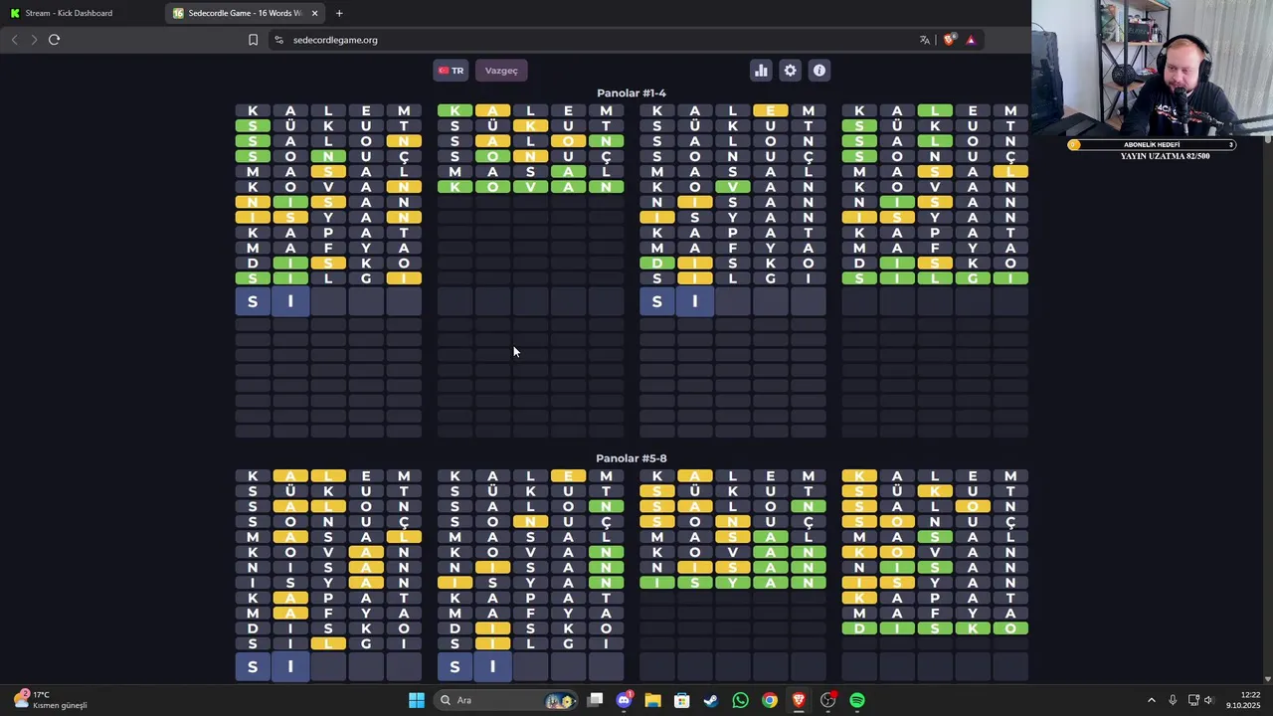1273x716 pixels.
Task: Open WhatsApp from the taskbar
Action: (x=740, y=700)
